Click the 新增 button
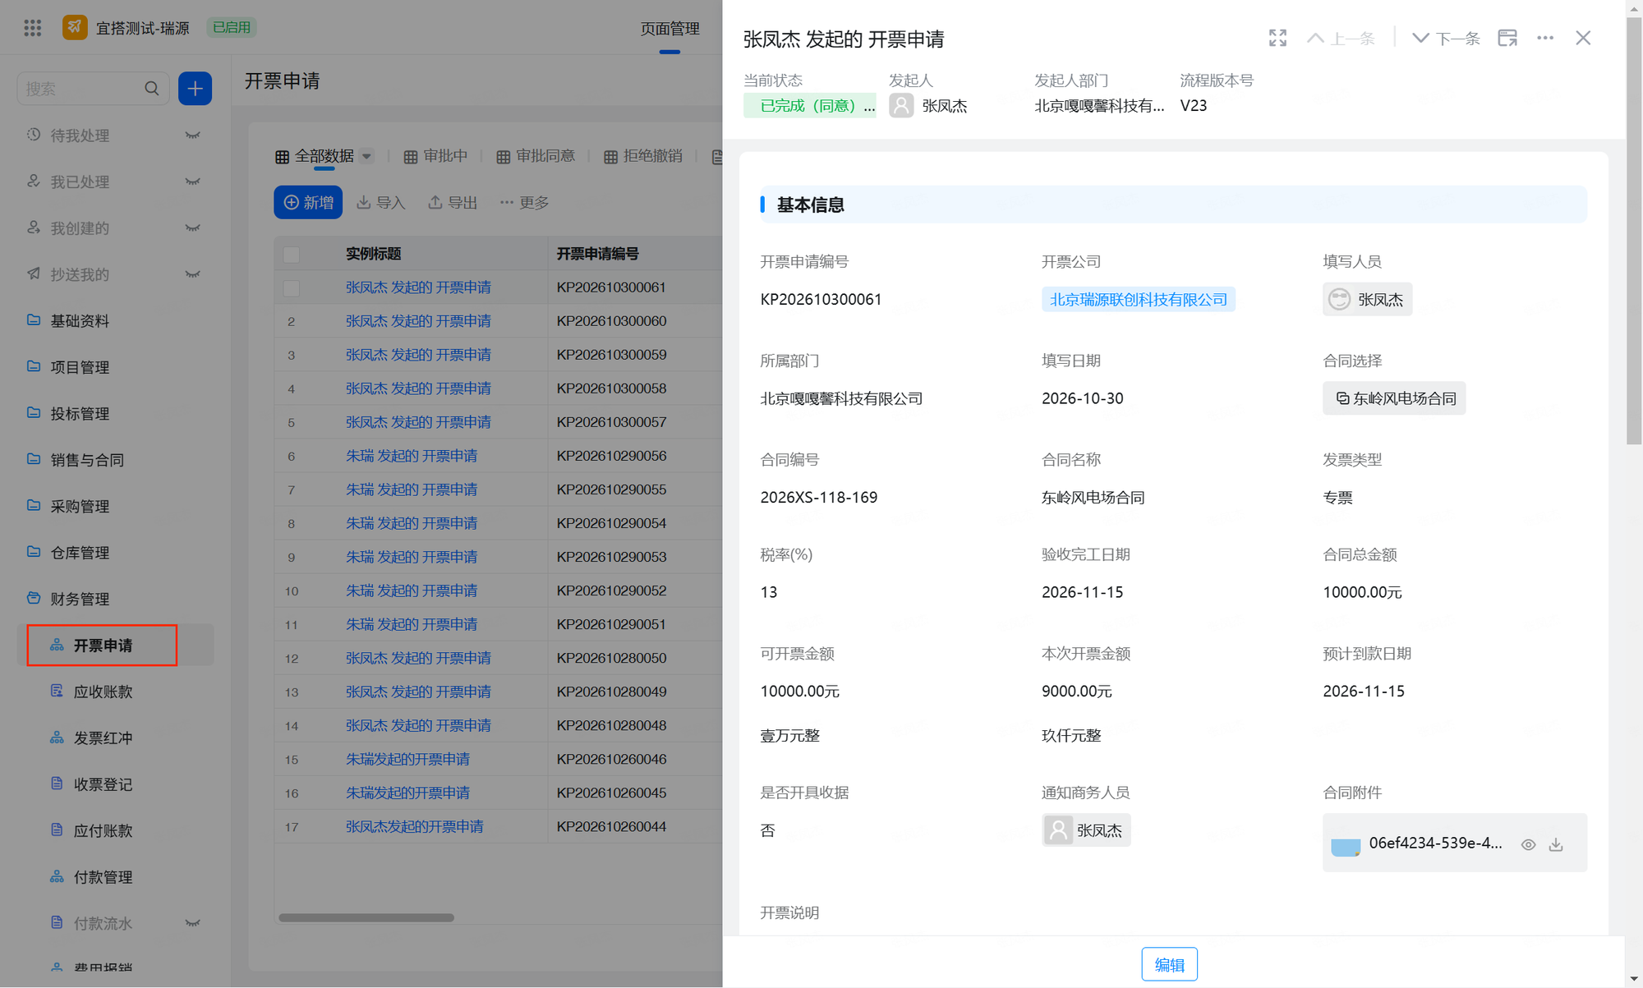 click(308, 203)
